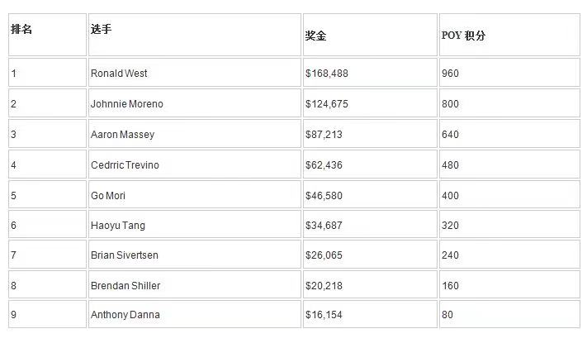Click the 320 POY points cell

tap(509, 225)
